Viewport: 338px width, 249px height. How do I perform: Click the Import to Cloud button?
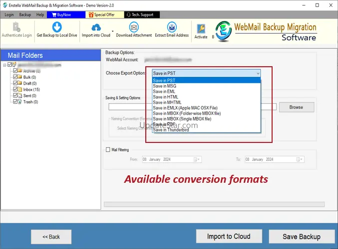tap(229, 237)
